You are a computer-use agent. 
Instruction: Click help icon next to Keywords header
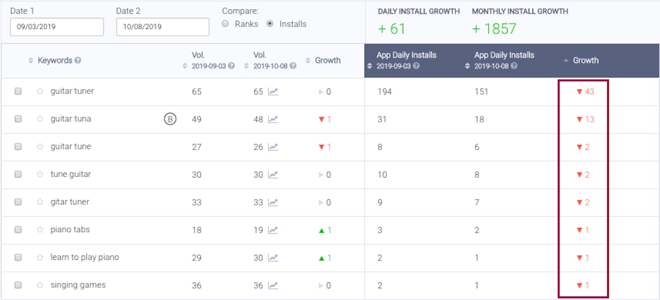click(x=78, y=60)
